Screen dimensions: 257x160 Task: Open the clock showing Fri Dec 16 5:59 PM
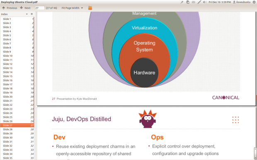[x=220, y=2]
